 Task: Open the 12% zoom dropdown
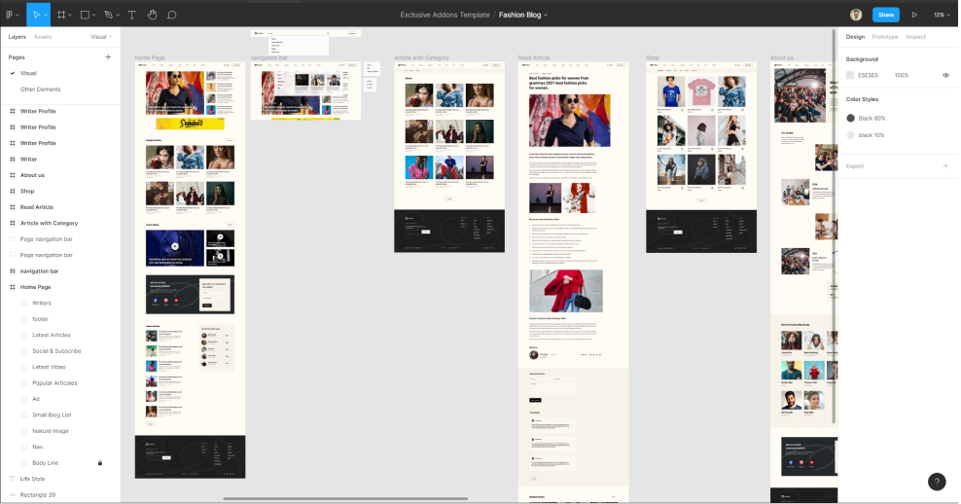941,15
